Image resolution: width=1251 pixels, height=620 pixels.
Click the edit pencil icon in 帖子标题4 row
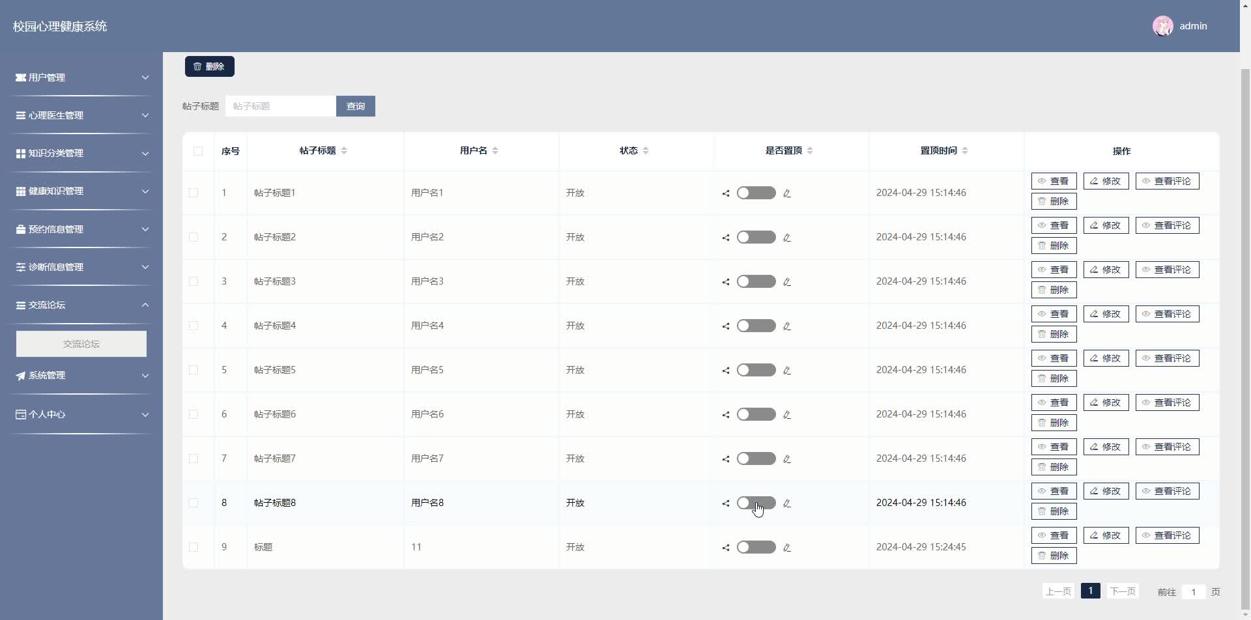787,326
